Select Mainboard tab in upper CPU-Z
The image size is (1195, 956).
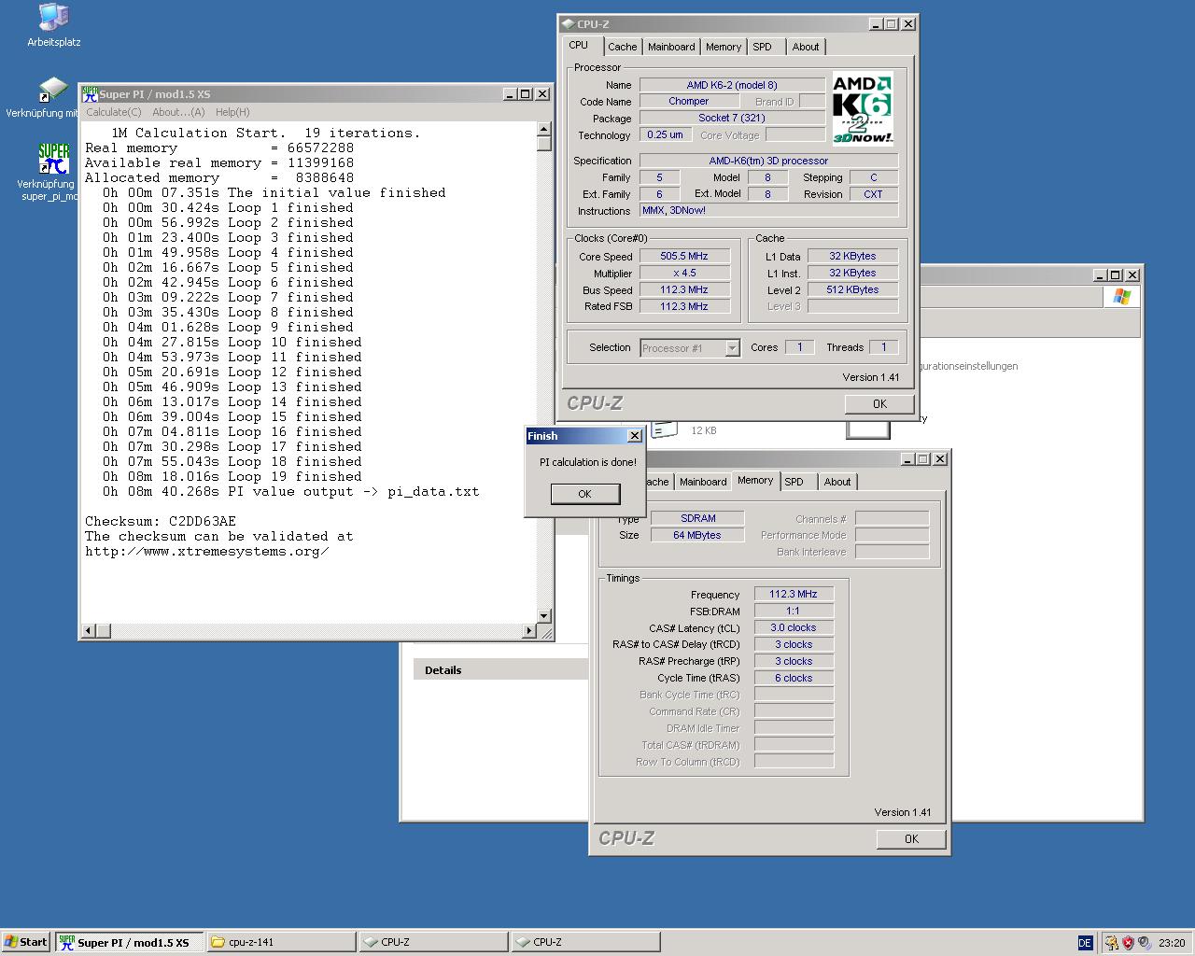pos(671,47)
